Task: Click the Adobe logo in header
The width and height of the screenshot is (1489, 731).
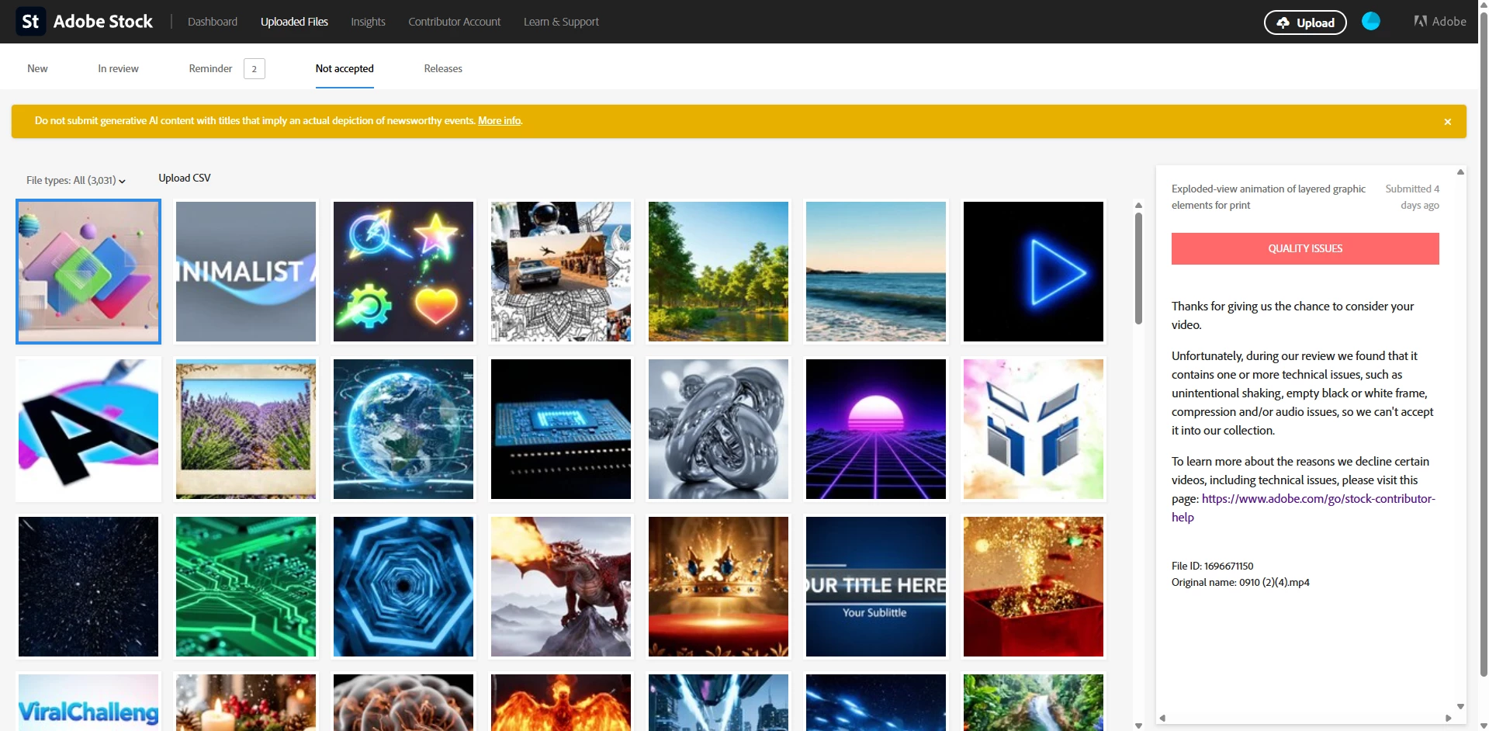Action: coord(1440,22)
